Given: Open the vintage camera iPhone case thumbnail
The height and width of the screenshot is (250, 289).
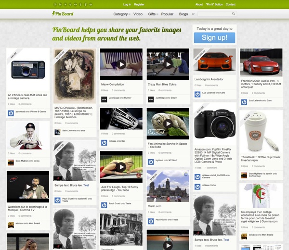Looking at the screenshot, I should [x=28, y=70].
